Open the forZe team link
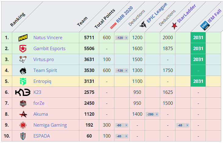This screenshot has height=143, width=223. tap(39, 103)
